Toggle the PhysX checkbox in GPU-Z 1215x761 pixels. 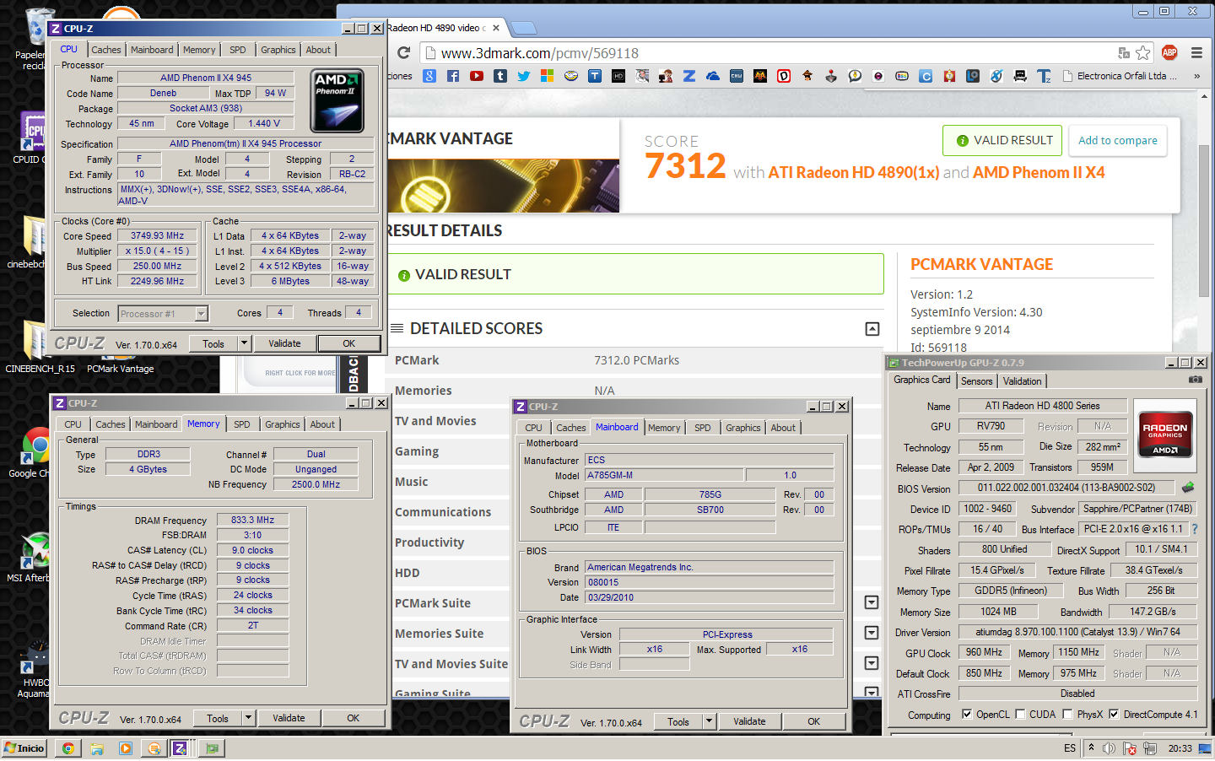click(1067, 714)
